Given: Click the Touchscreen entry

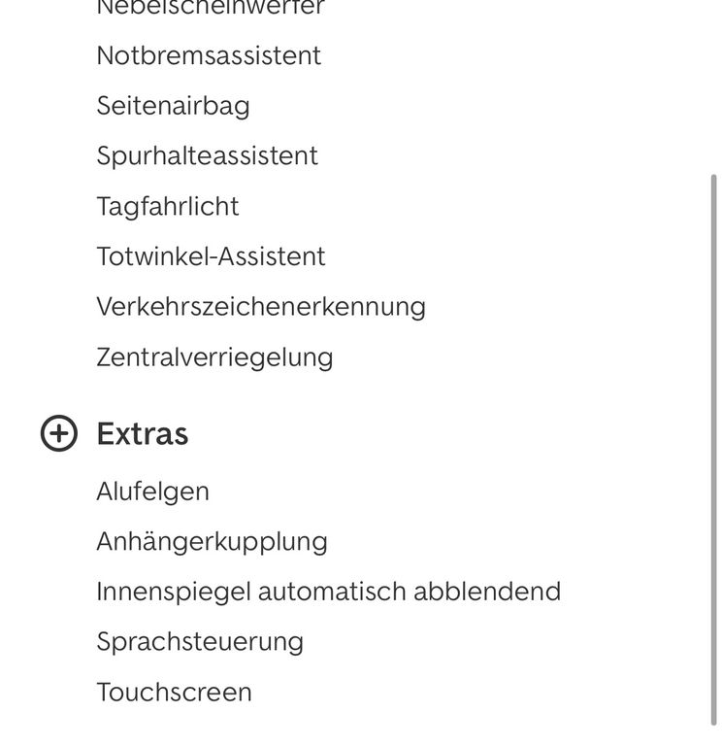Looking at the screenshot, I should [x=174, y=694].
